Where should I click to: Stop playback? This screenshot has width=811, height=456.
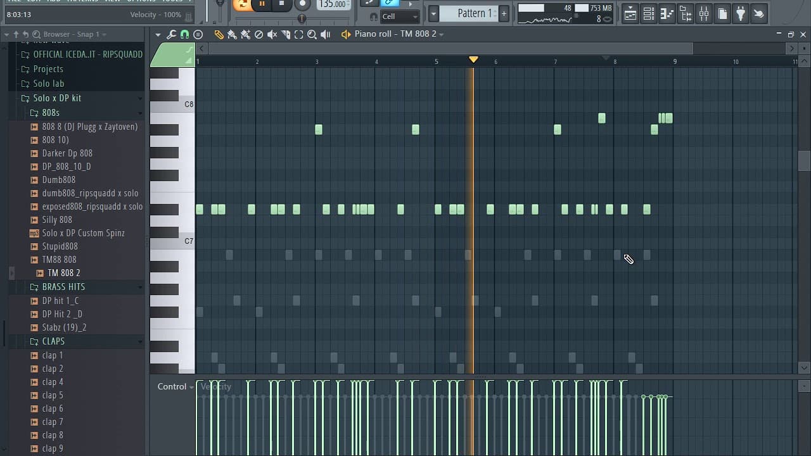click(x=282, y=4)
